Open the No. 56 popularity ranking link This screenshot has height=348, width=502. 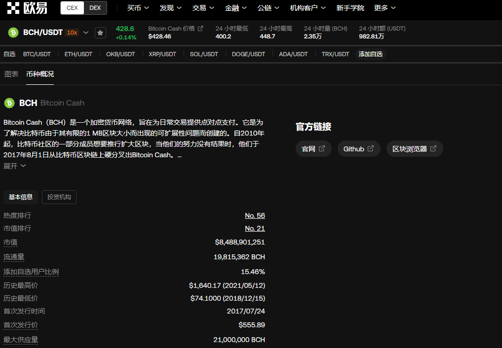coord(255,215)
